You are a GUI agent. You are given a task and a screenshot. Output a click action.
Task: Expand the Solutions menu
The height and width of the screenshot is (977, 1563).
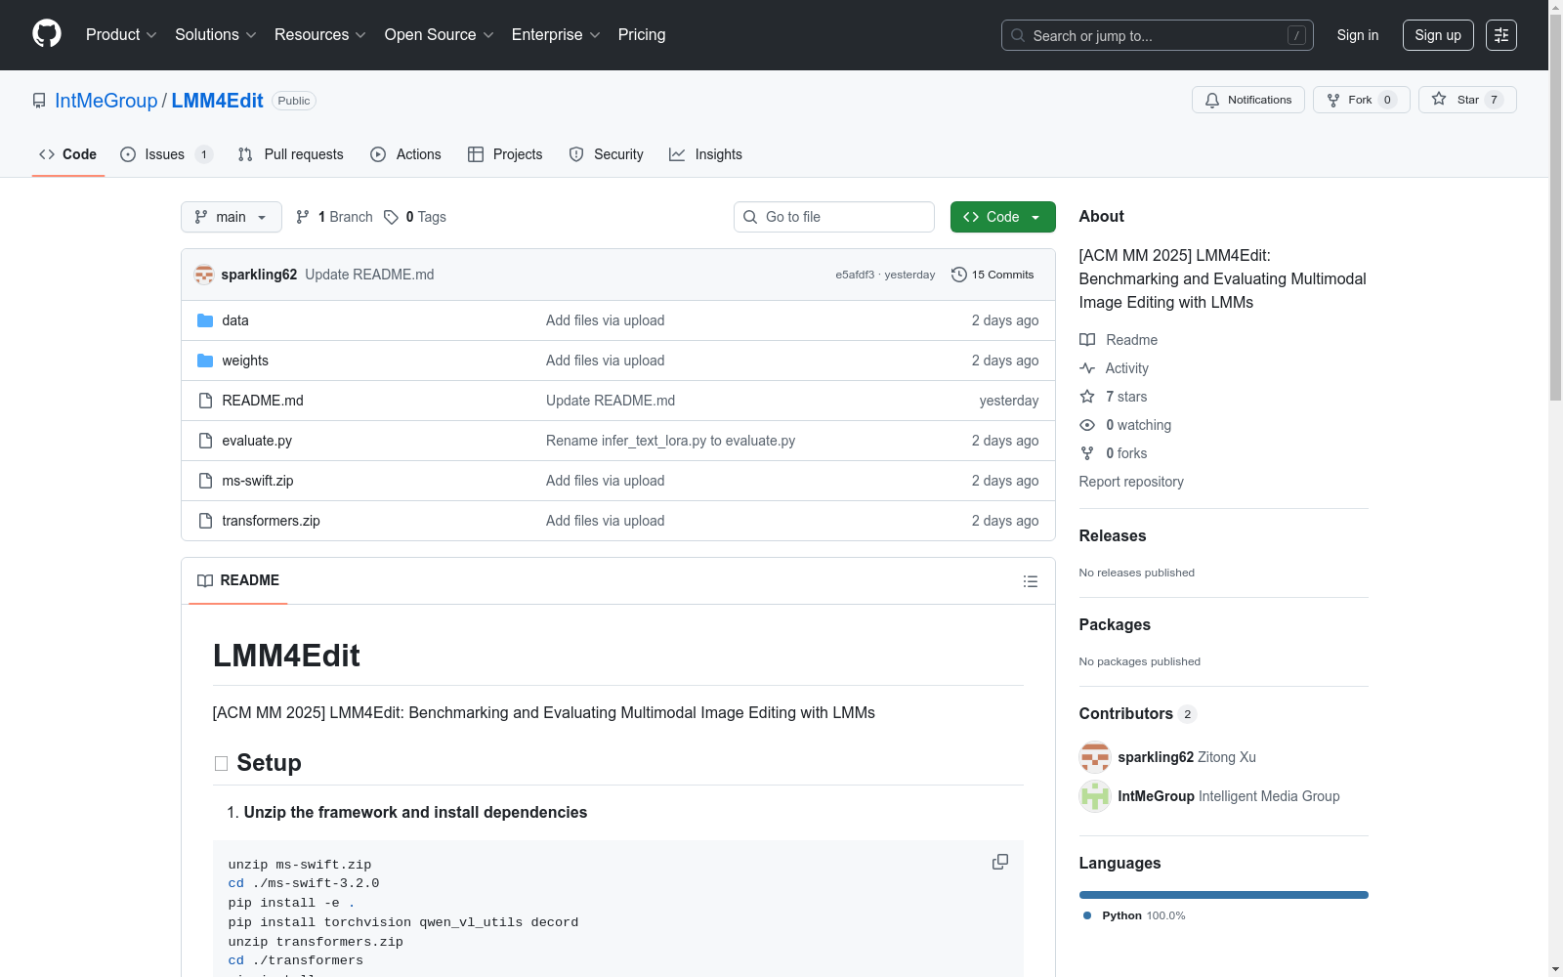216,35
